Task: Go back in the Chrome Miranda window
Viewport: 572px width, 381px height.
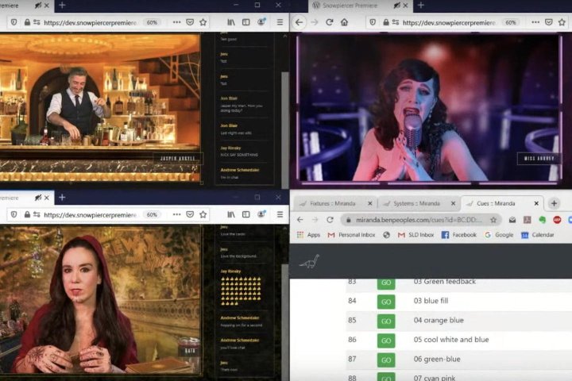Action: (300, 220)
